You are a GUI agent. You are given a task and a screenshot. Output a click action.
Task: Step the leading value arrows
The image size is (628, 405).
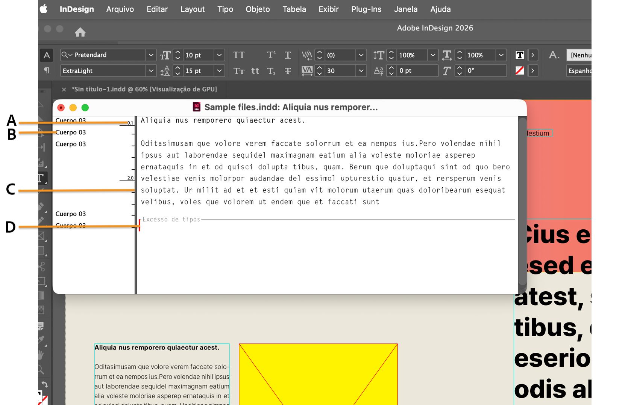[x=178, y=71]
